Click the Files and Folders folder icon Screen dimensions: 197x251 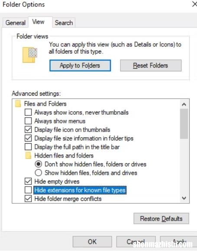(18, 104)
